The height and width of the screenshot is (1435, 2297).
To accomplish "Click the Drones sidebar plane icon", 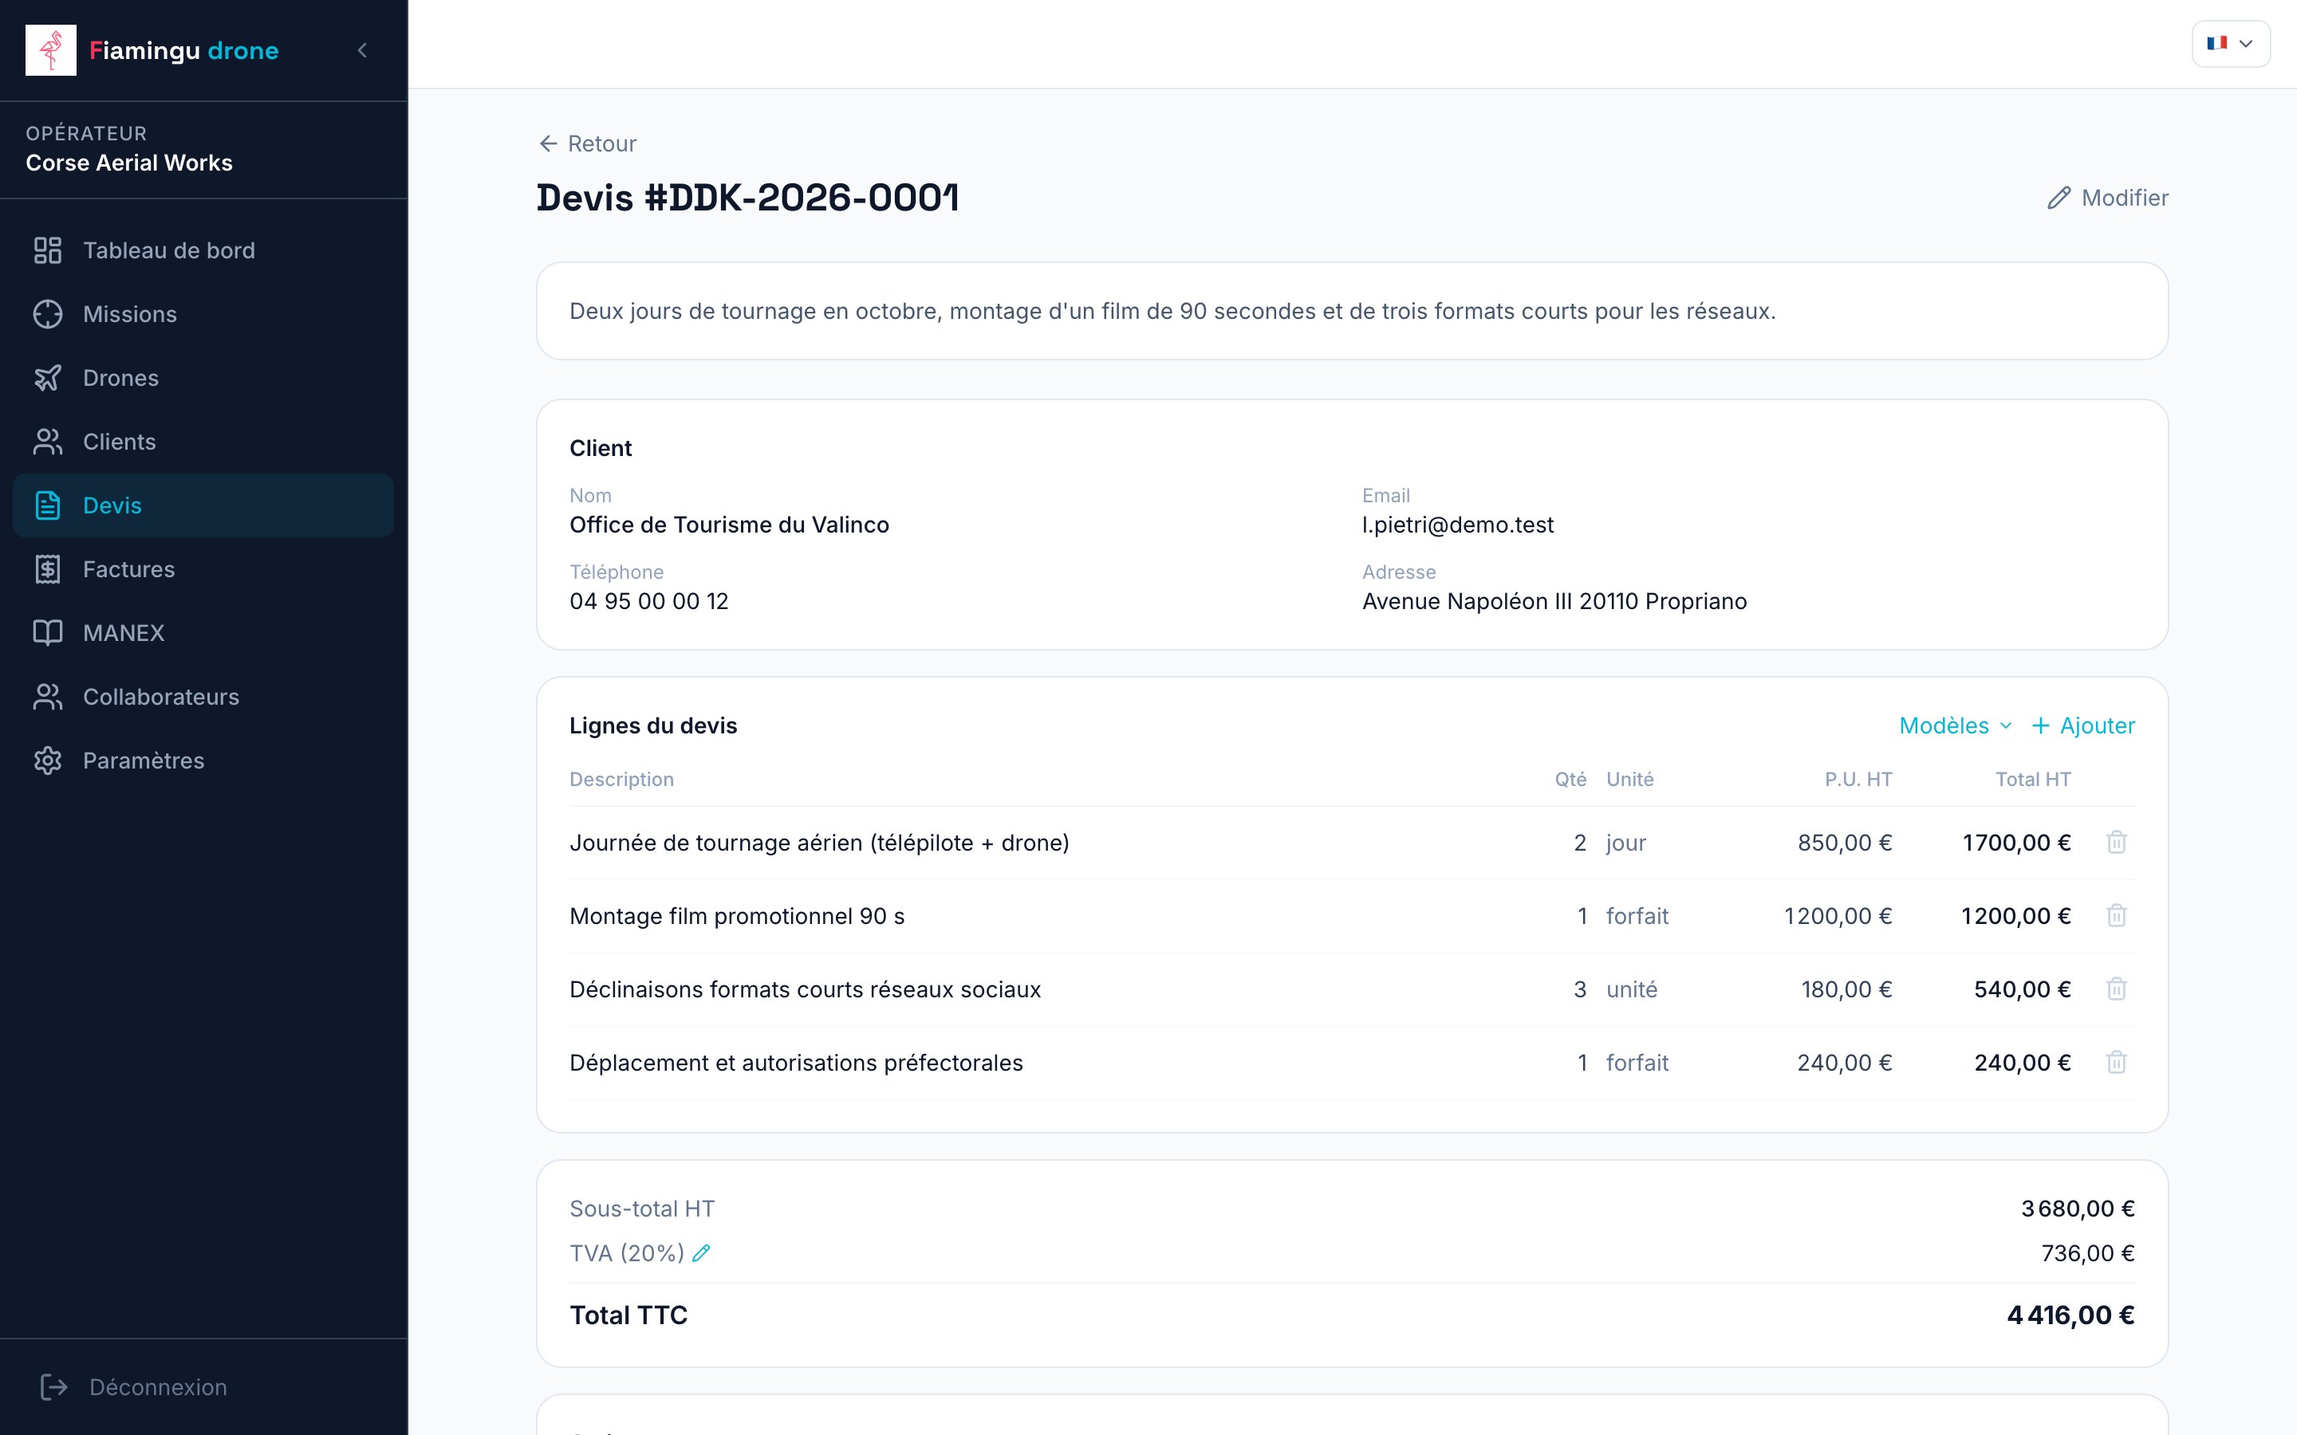I will click(48, 378).
